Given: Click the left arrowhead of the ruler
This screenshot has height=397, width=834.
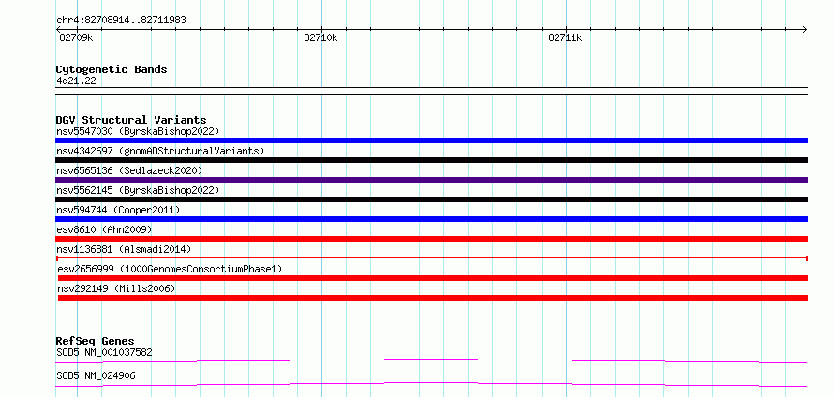Looking at the screenshot, I should (x=58, y=30).
